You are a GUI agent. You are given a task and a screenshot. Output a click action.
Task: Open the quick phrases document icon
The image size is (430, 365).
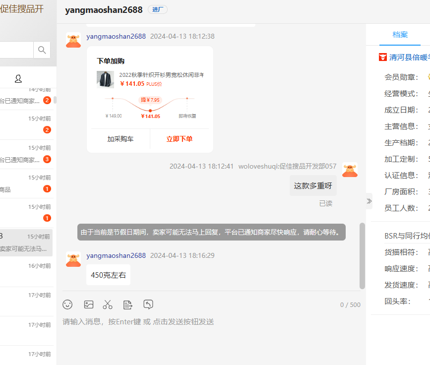click(128, 304)
